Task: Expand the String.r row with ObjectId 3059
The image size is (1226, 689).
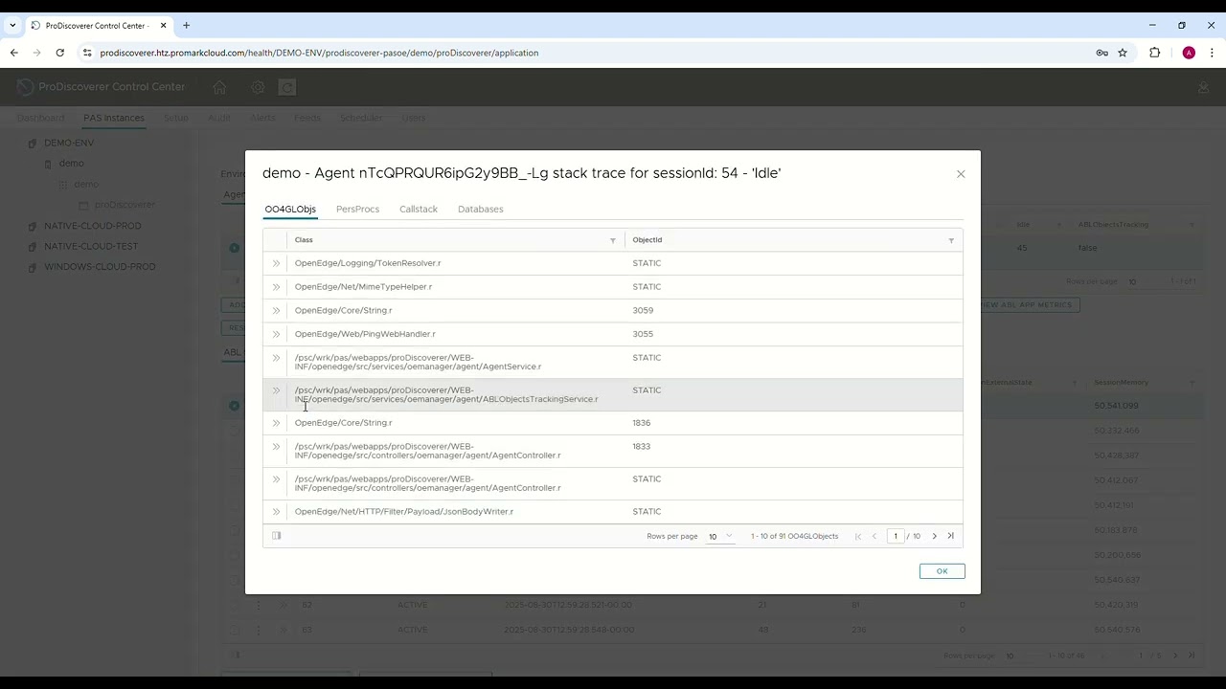Action: (276, 310)
